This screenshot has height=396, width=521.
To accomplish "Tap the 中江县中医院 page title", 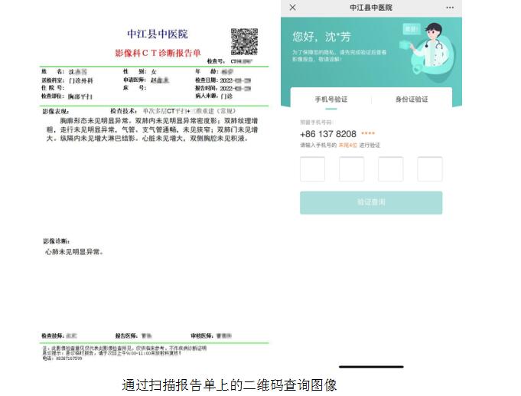I will tap(370, 8).
